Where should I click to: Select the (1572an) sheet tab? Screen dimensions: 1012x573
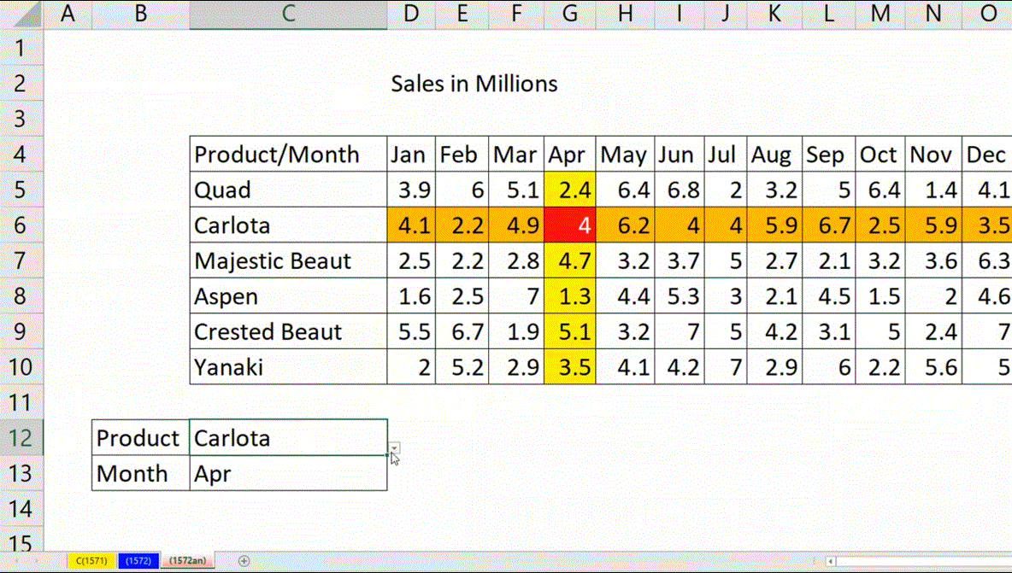188,561
